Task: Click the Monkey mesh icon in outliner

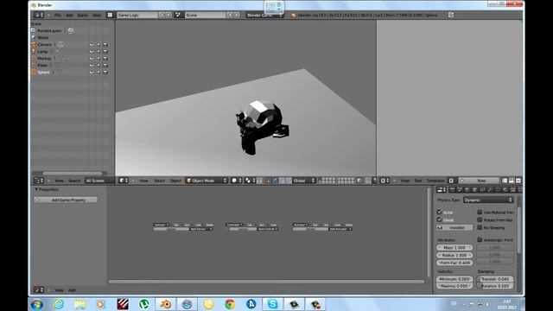Action: click(34, 58)
